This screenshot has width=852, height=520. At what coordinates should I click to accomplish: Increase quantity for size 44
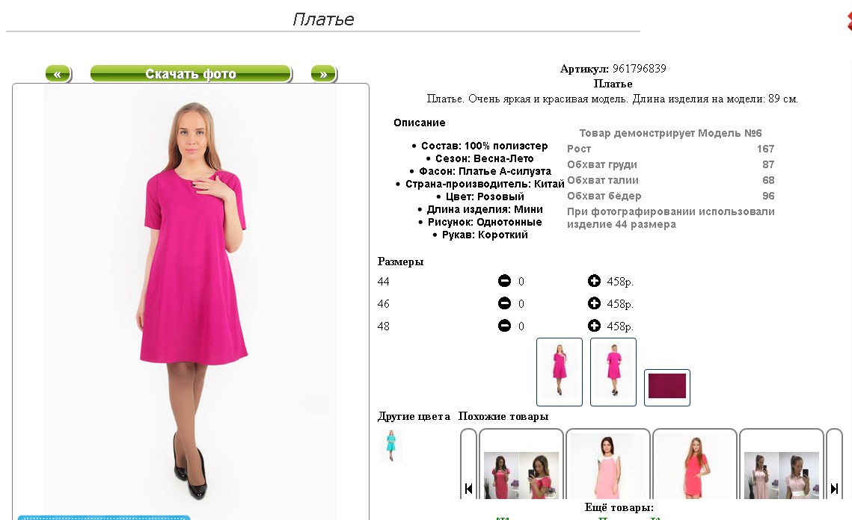click(x=594, y=281)
